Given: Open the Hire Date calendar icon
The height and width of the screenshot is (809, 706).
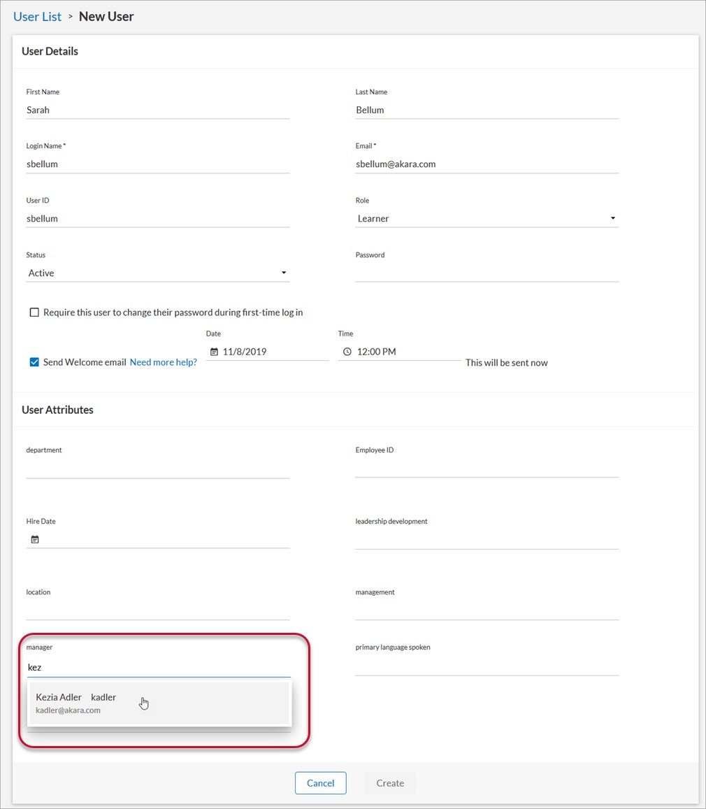Looking at the screenshot, I should tap(35, 539).
